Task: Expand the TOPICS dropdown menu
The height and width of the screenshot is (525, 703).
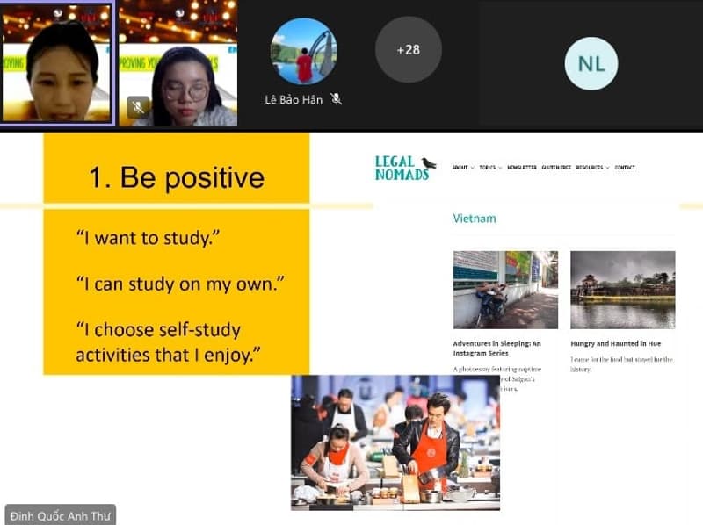Action: (x=489, y=168)
